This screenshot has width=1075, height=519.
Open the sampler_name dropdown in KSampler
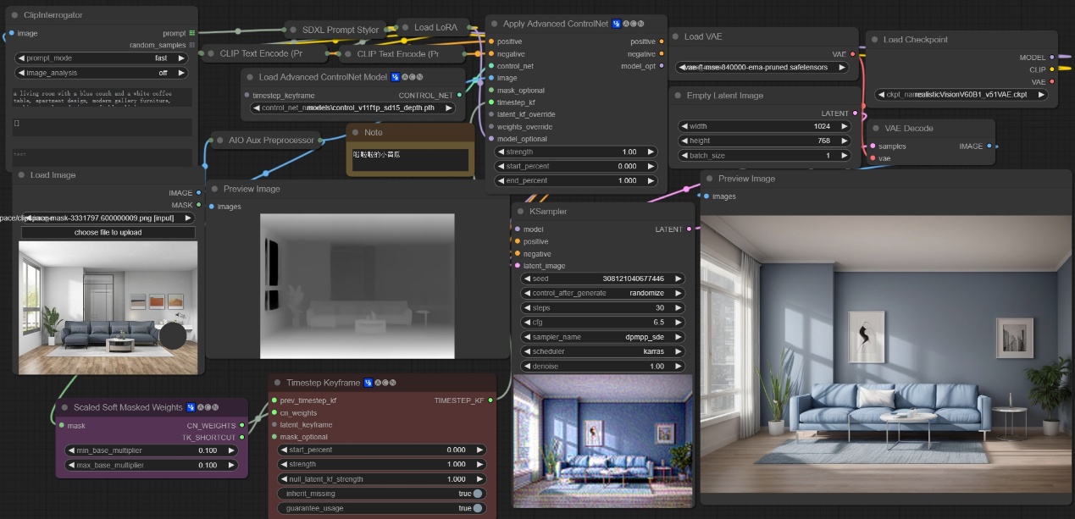(600, 337)
